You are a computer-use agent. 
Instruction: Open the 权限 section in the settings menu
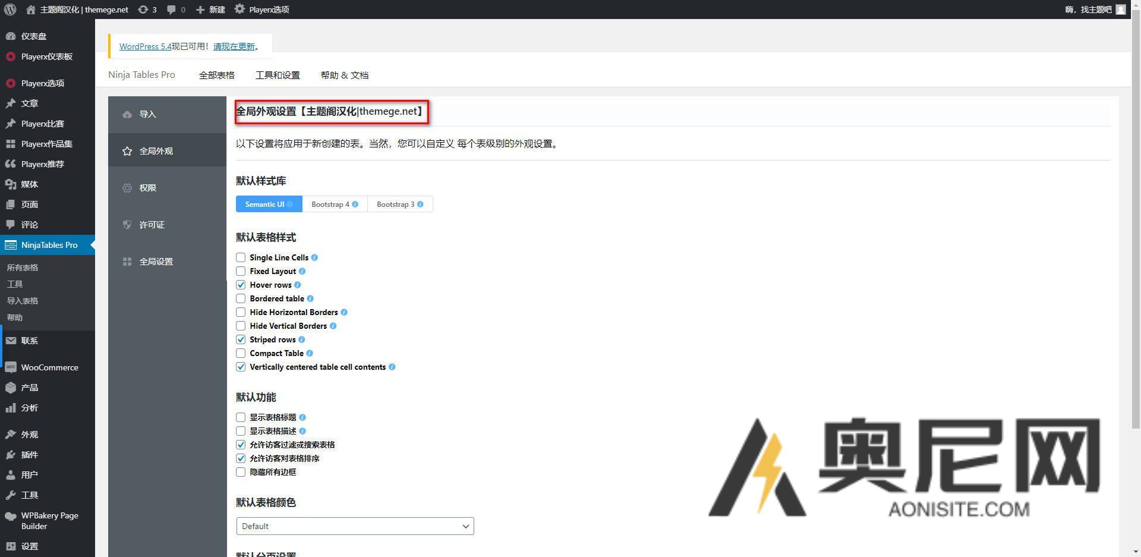pyautogui.click(x=167, y=188)
